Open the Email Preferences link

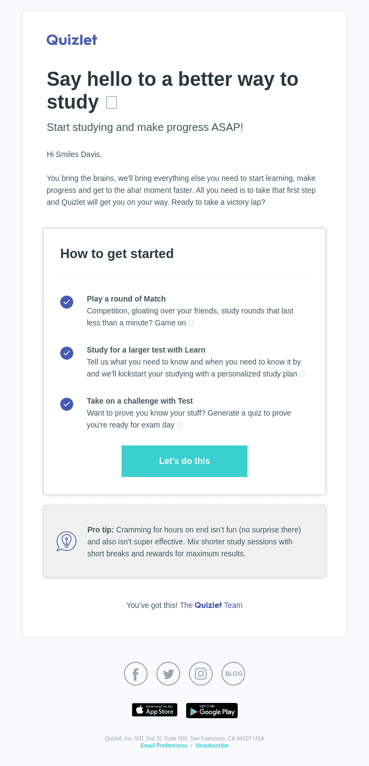coord(164,745)
